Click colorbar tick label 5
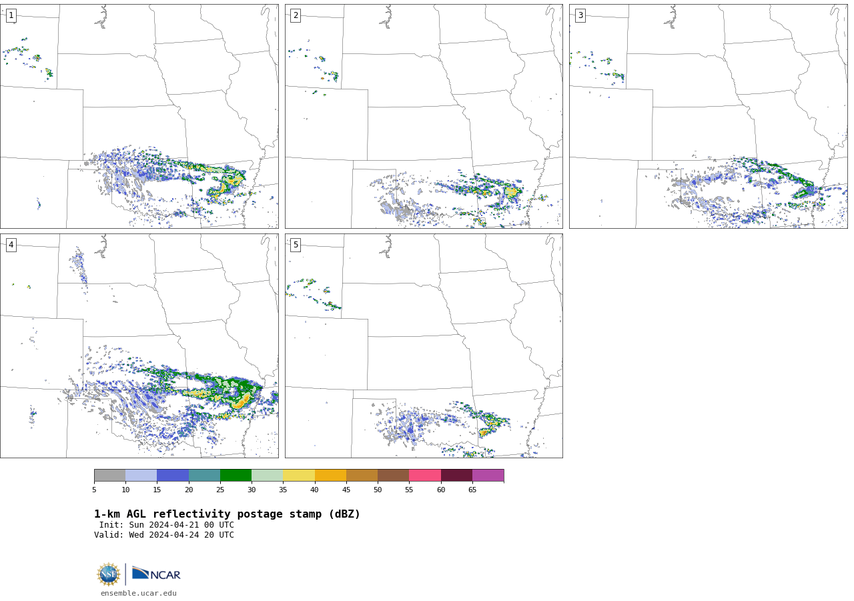 coord(94,490)
